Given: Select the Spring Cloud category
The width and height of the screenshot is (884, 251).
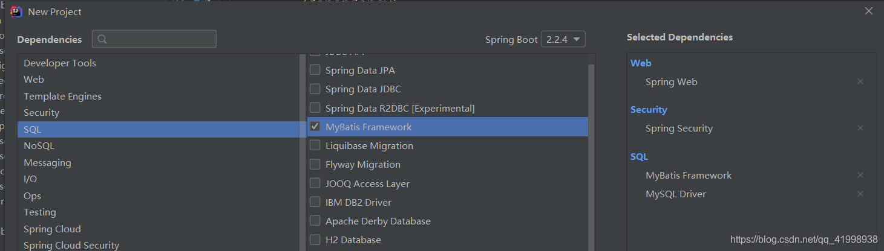Looking at the screenshot, I should coord(159,229).
